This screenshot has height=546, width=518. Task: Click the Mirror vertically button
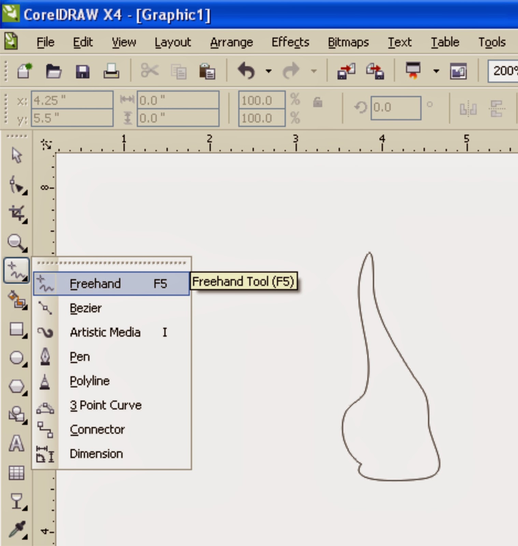(x=497, y=109)
